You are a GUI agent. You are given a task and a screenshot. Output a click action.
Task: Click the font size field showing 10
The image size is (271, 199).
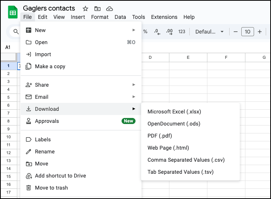tap(248, 32)
